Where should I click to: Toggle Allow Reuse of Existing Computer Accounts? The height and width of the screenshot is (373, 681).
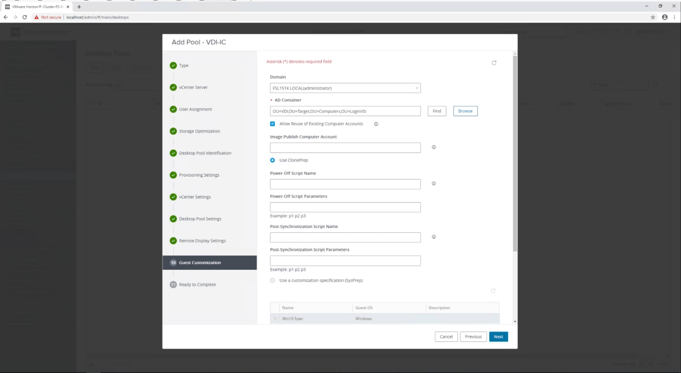[272, 124]
